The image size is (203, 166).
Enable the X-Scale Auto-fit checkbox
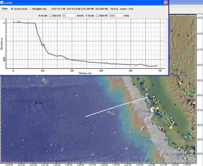[x=51, y=15]
